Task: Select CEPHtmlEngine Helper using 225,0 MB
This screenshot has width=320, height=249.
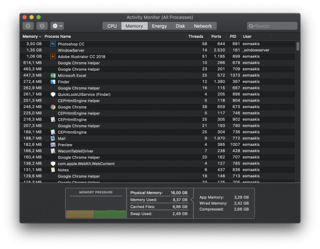Action: [157, 113]
